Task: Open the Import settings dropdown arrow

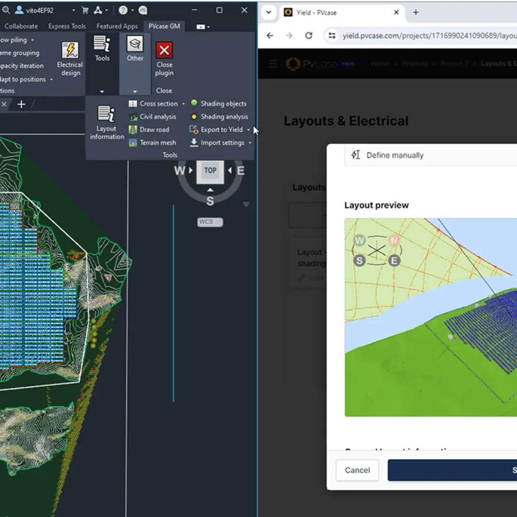Action: pyautogui.click(x=250, y=143)
